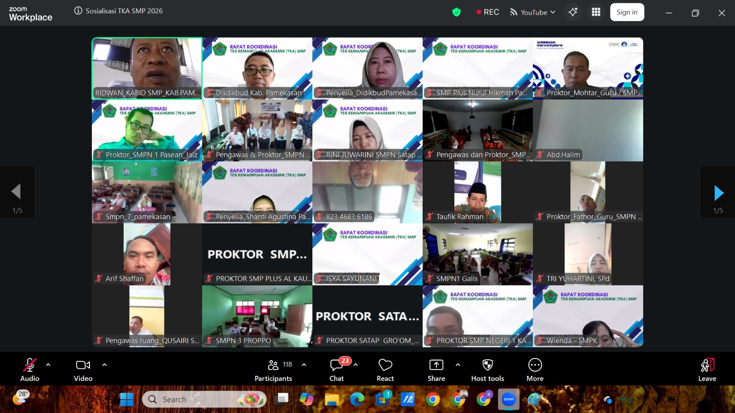This screenshot has width=735, height=413.
Task: Open the Participants panel
Action: [273, 370]
